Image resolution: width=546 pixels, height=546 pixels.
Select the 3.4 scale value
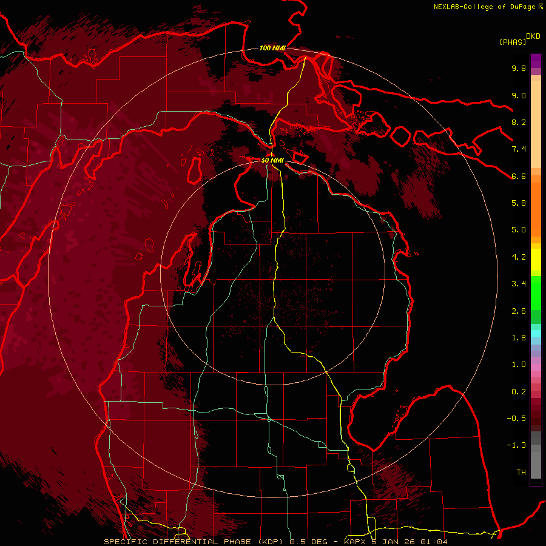(x=519, y=284)
